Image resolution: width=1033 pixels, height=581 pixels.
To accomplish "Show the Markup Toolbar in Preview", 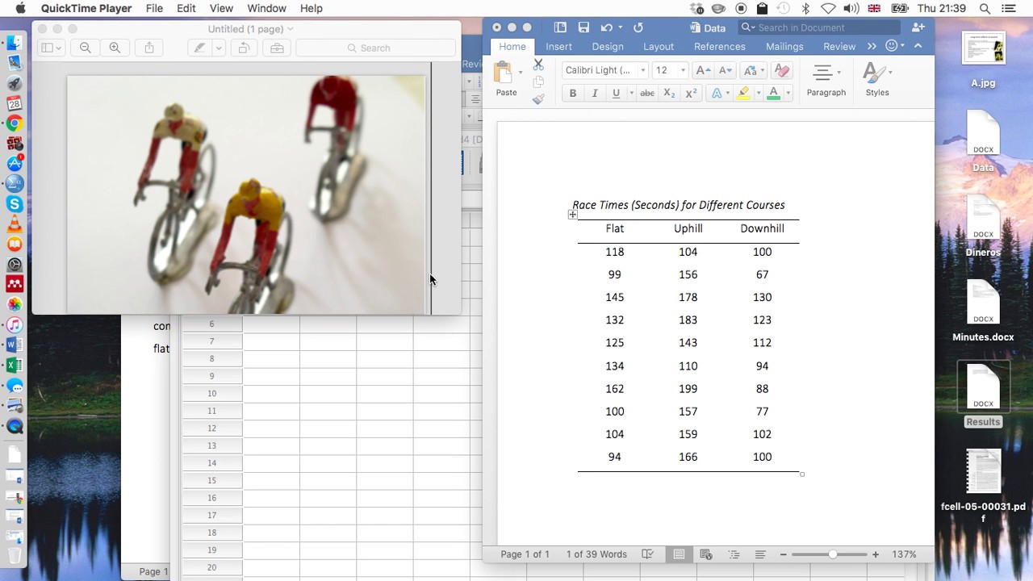I will point(277,48).
